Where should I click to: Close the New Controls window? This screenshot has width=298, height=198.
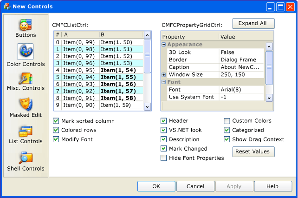(290, 7)
